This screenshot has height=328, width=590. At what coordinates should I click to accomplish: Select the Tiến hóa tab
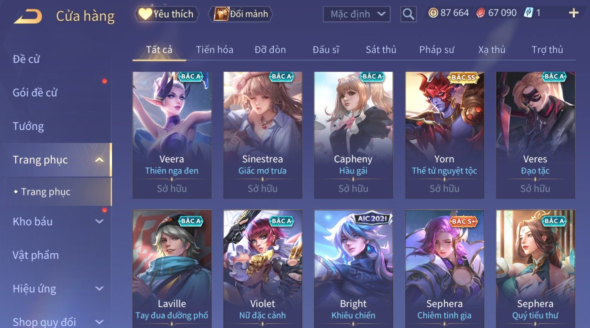[214, 50]
